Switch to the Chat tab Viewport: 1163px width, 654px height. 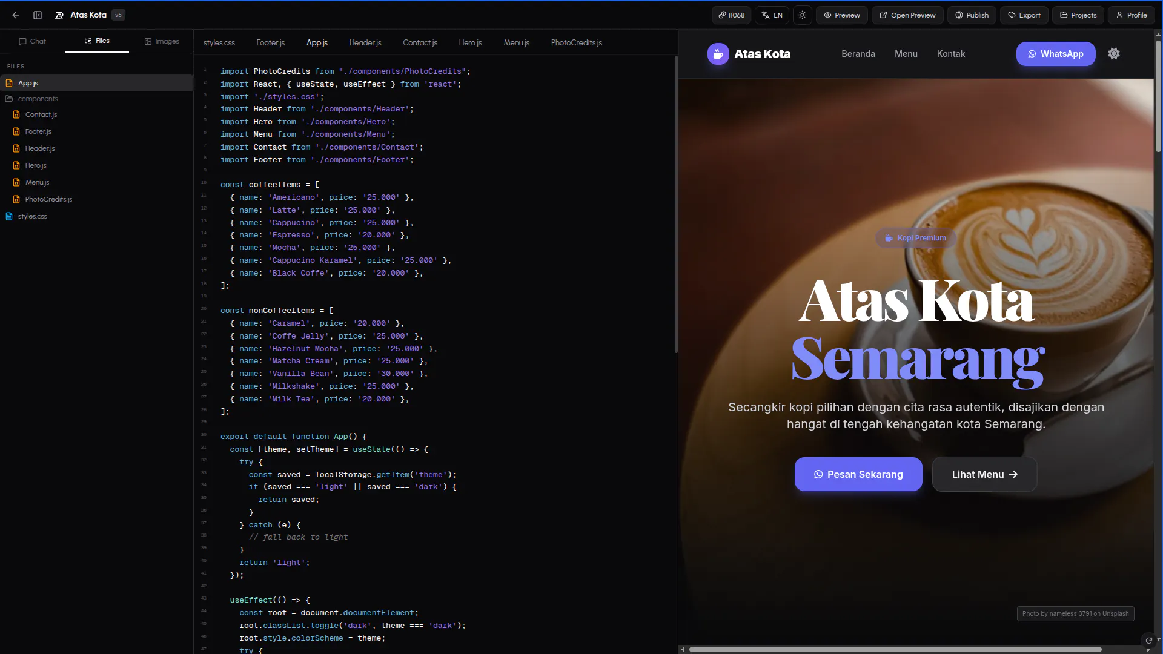[x=32, y=41]
